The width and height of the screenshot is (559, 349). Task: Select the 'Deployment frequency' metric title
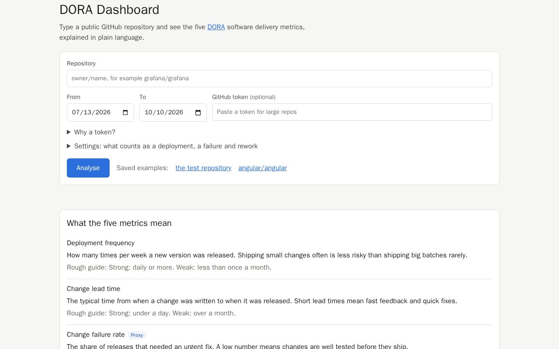(x=100, y=243)
